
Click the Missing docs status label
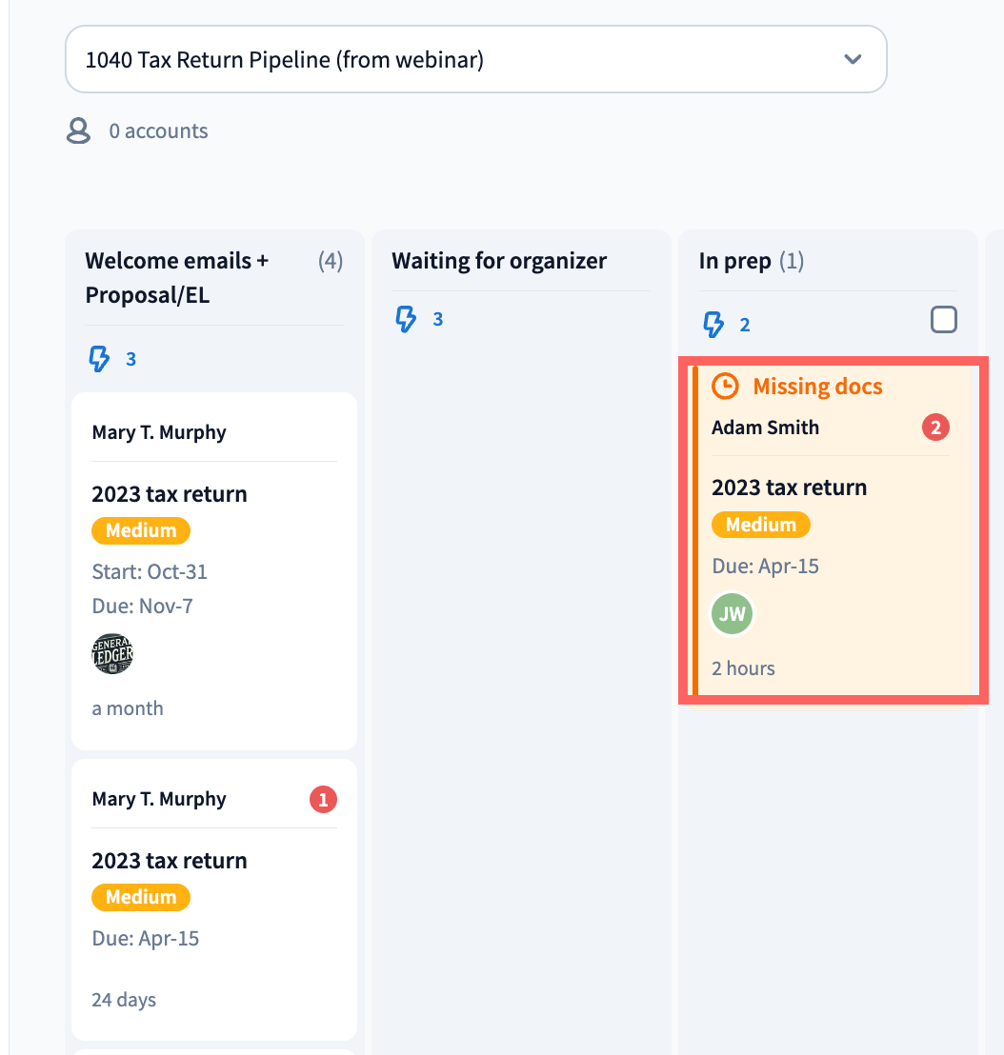817,387
